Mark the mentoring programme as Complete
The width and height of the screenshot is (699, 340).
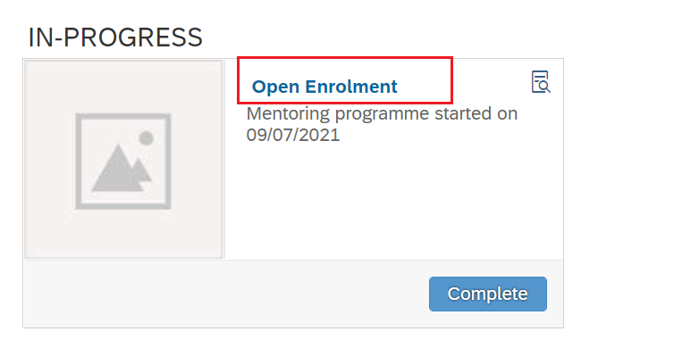(488, 294)
